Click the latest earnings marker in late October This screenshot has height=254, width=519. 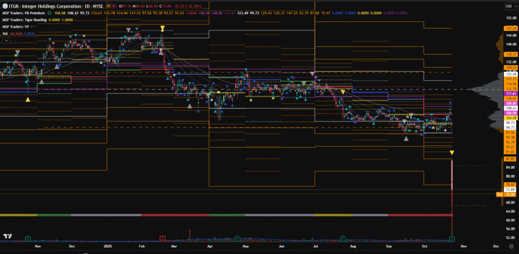(452, 237)
